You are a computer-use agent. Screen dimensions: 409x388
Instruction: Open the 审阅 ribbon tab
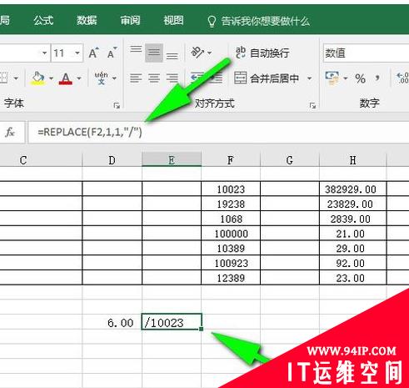130,20
